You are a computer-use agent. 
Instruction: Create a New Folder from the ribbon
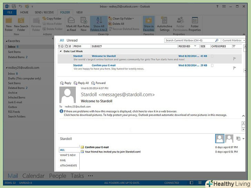pyautogui.click(x=9, y=24)
